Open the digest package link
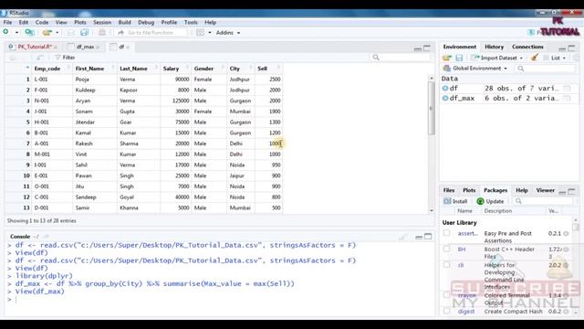The width and height of the screenshot is (584, 329). pyautogui.click(x=466, y=312)
